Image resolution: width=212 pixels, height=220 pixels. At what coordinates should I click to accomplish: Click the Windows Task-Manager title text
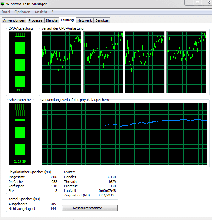[x=26, y=4]
